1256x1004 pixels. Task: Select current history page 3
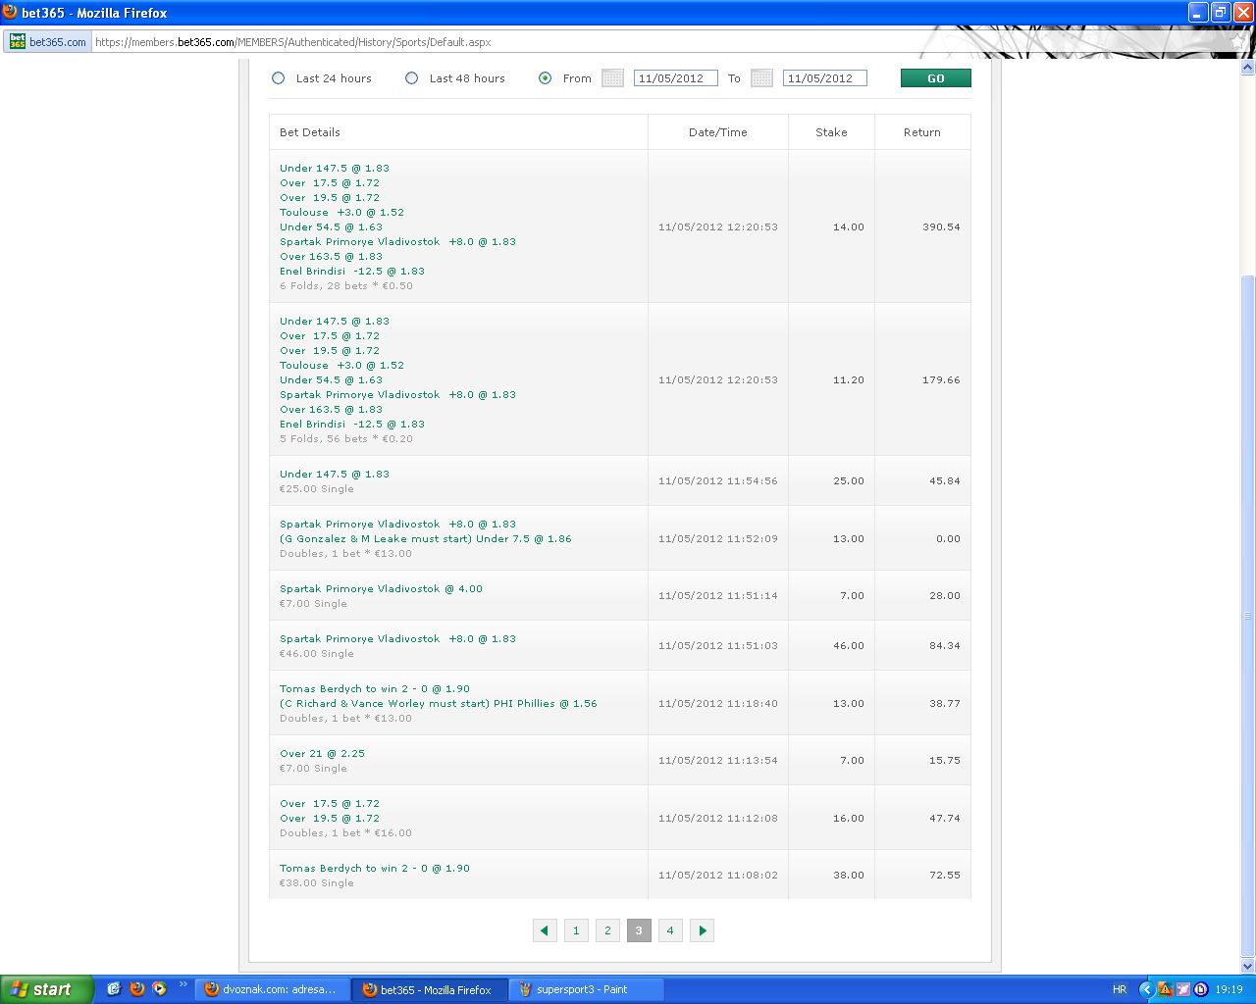(639, 930)
